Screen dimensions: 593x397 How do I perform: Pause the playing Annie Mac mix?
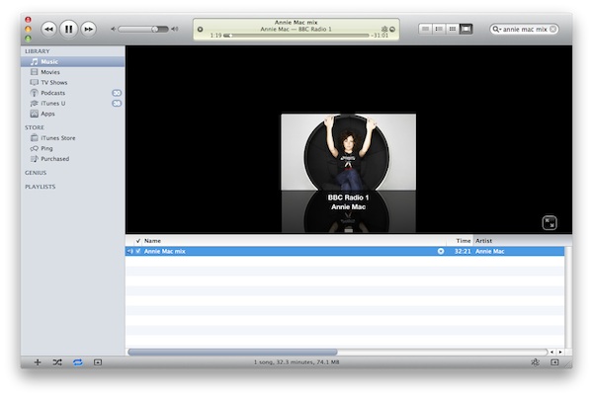(68, 29)
